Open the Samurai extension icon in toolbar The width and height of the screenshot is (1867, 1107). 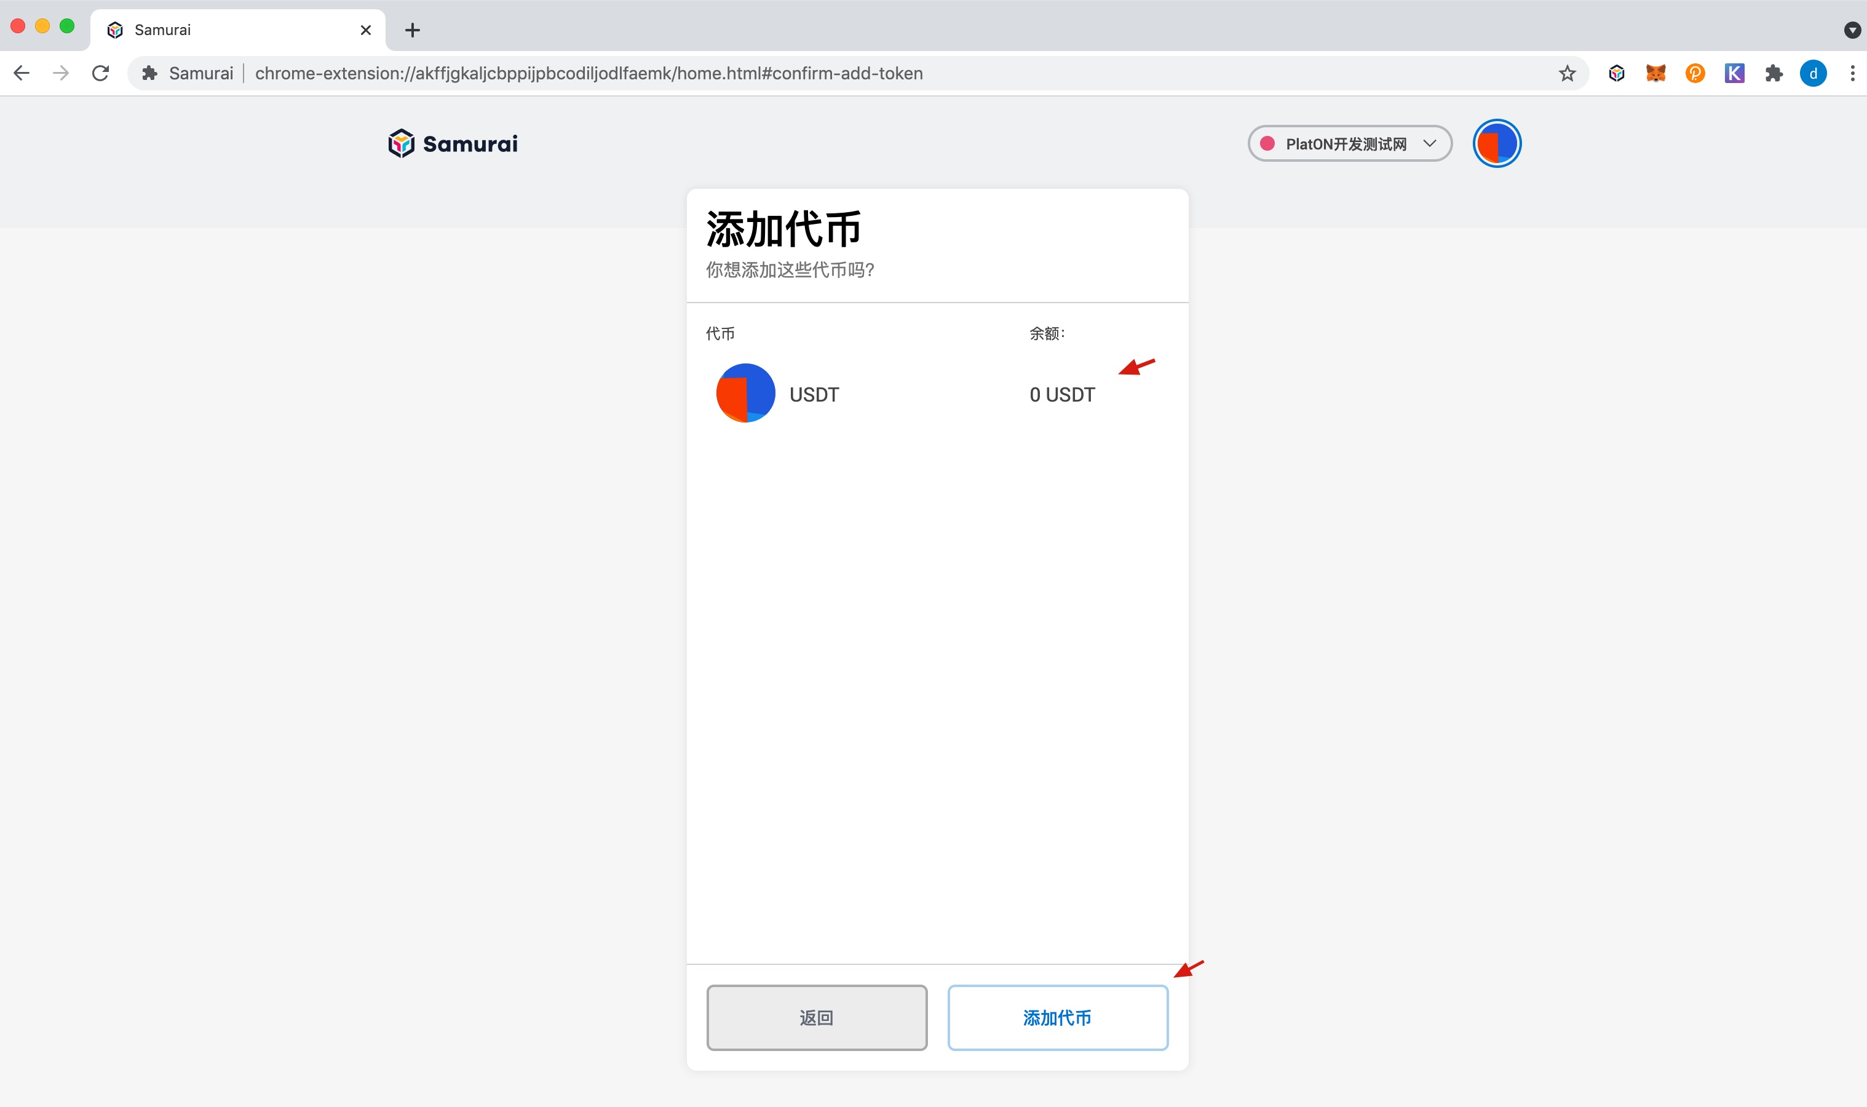(x=1616, y=73)
